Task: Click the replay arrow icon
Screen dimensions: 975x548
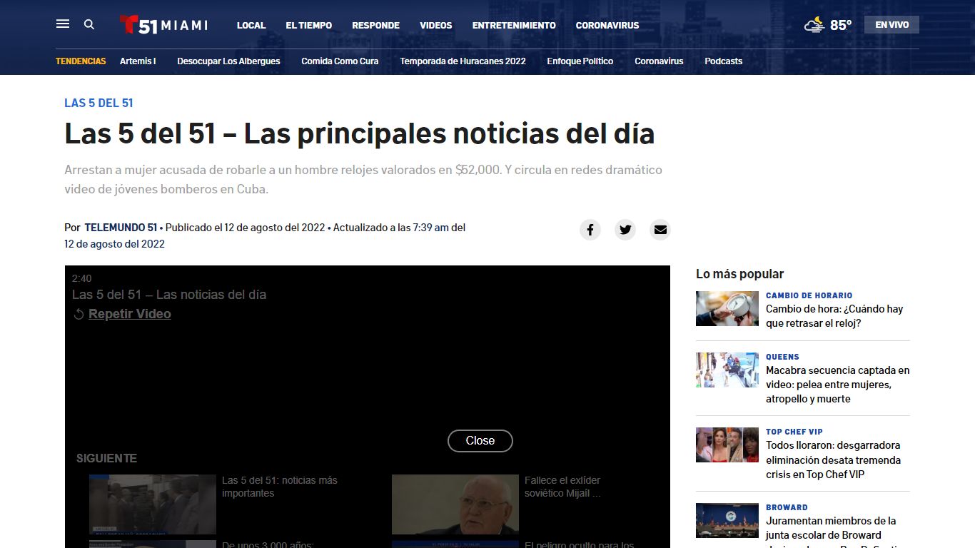Action: click(79, 315)
